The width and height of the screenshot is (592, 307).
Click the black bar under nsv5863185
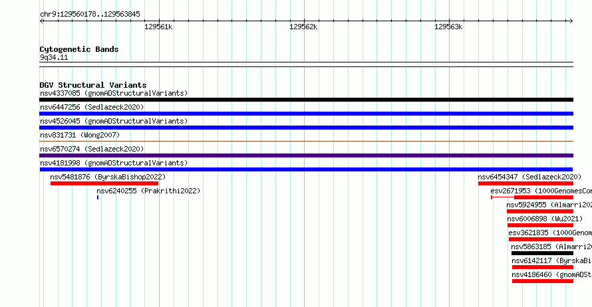click(542, 253)
